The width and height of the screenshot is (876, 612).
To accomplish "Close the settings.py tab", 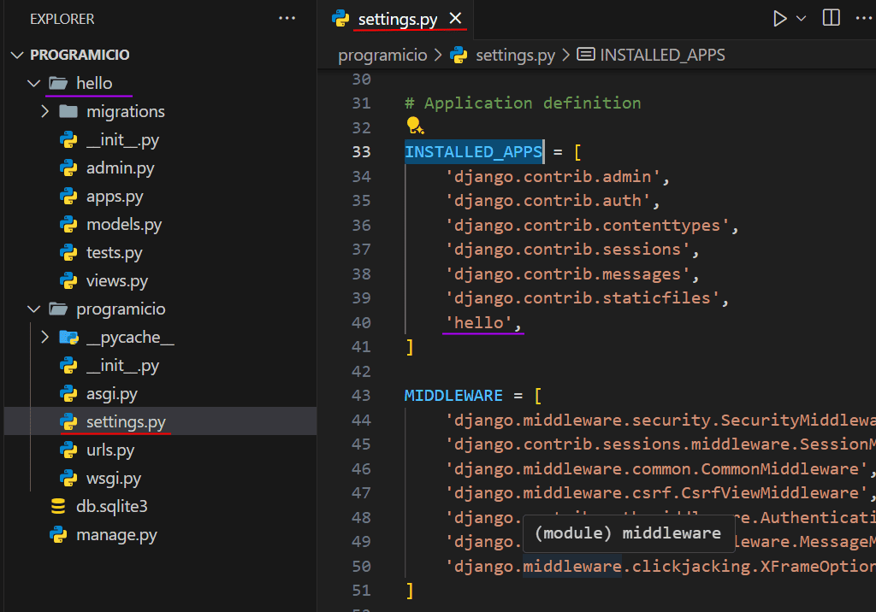I will point(456,19).
